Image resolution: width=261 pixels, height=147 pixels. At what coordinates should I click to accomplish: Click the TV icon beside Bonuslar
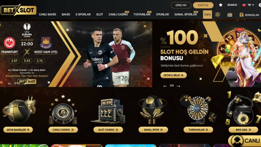point(230,15)
